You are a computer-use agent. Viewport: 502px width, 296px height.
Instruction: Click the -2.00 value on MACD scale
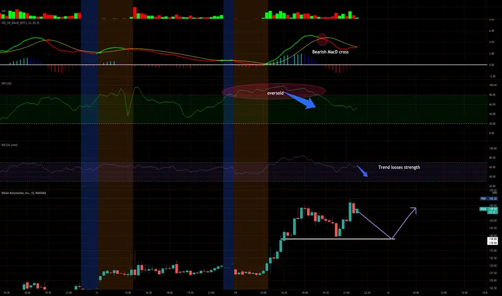tap(492, 76)
